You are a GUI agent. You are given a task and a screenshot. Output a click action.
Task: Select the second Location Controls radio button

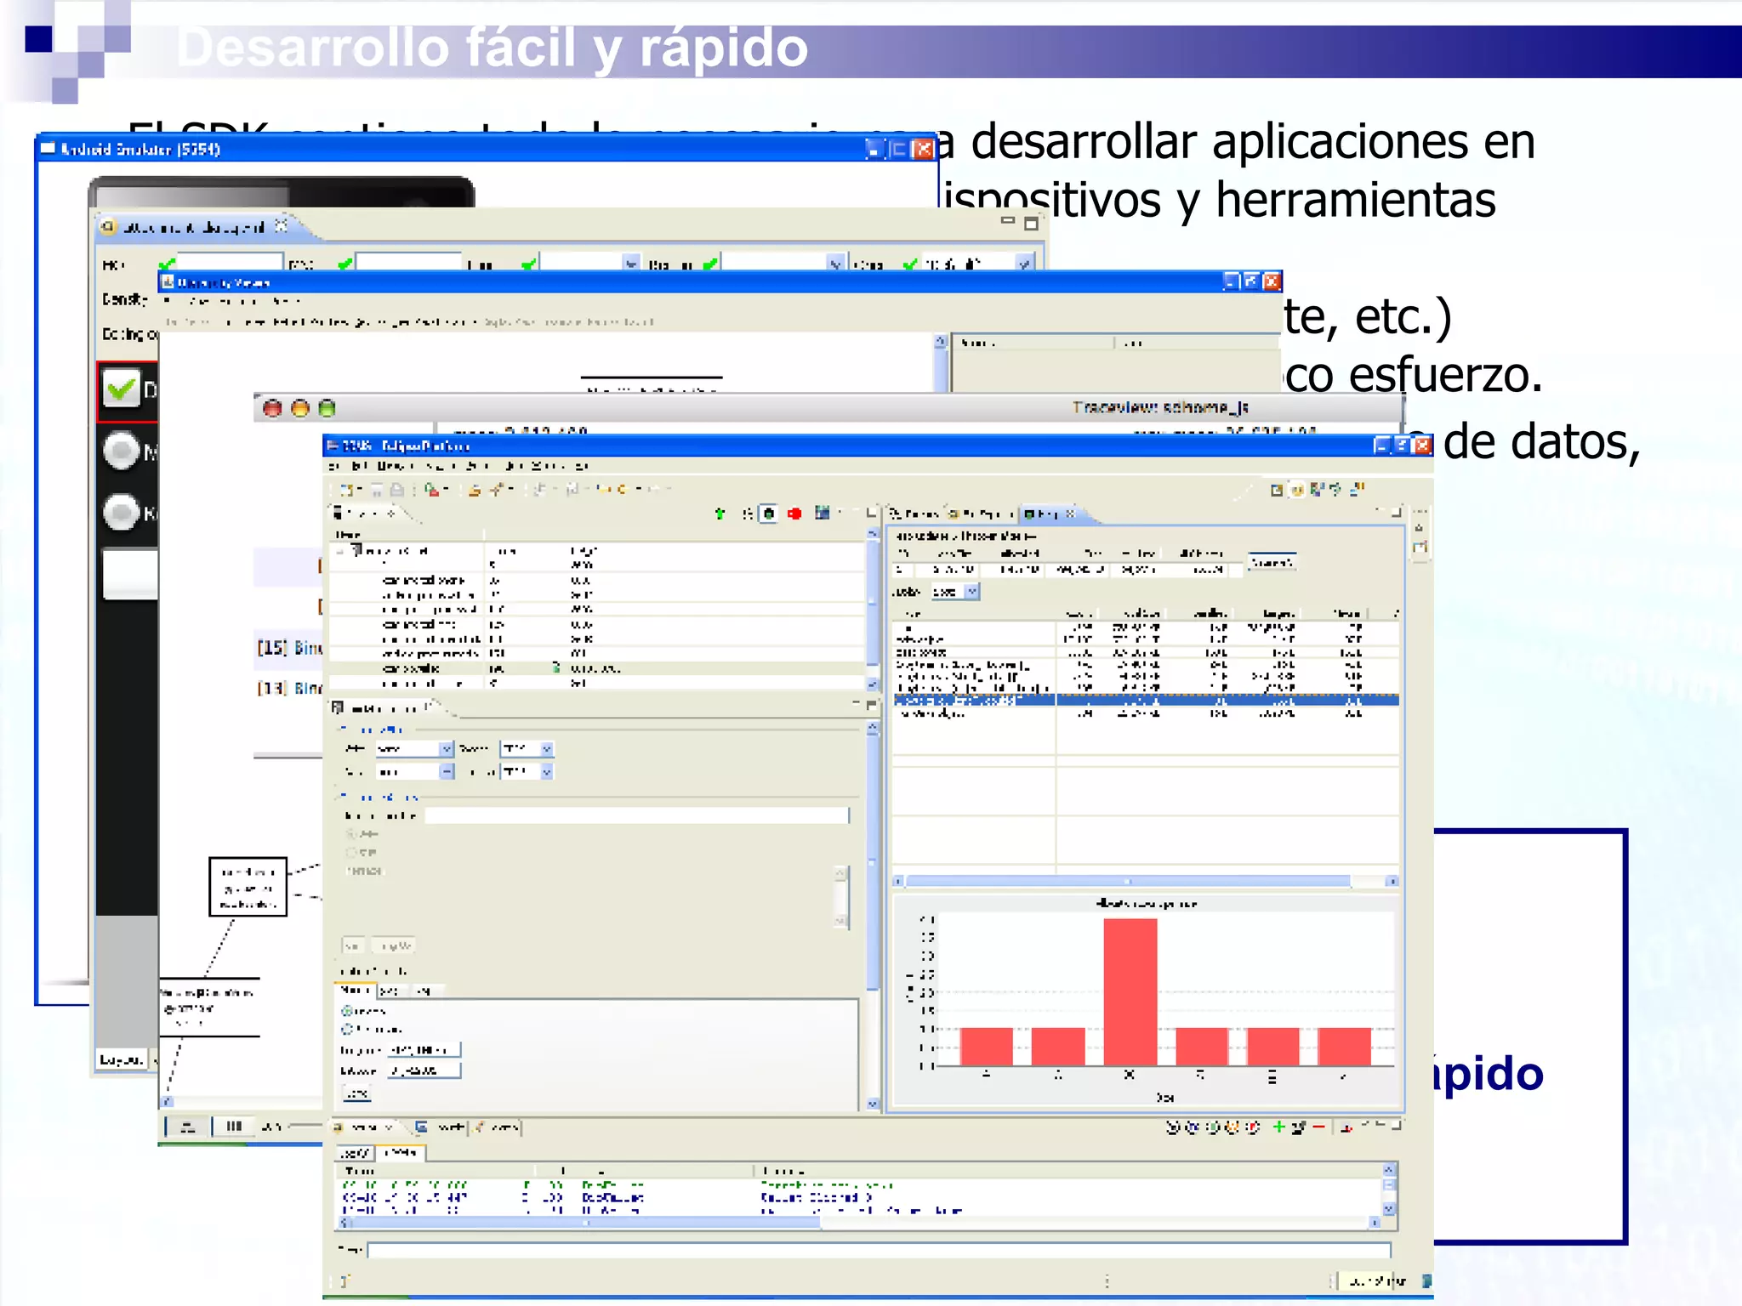click(x=347, y=1029)
